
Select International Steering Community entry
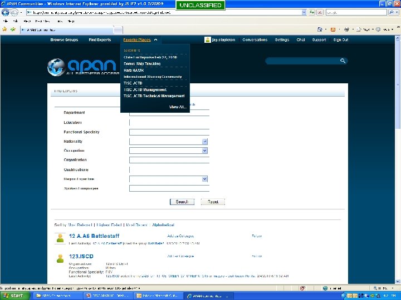(153, 77)
